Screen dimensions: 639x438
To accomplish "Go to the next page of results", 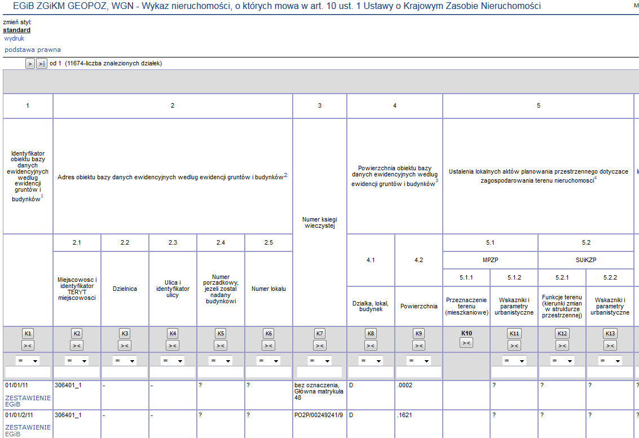I will click(30, 64).
